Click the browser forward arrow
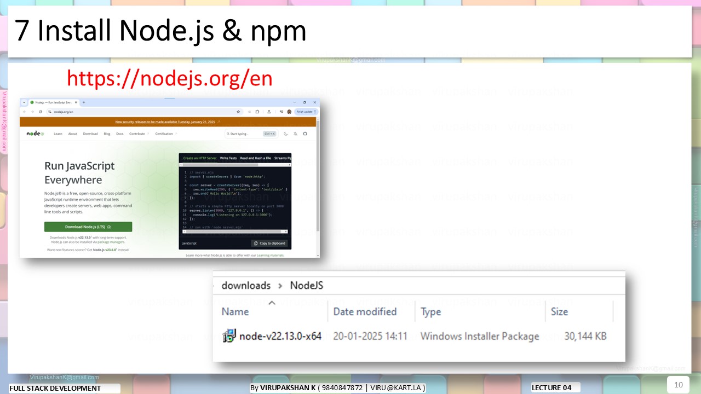This screenshot has width=701, height=394. (32, 112)
